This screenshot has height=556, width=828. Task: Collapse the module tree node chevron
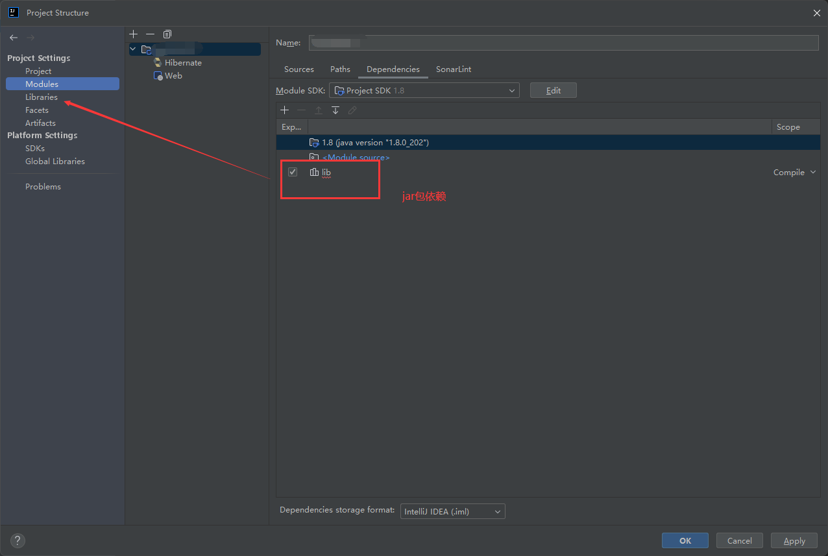point(133,49)
